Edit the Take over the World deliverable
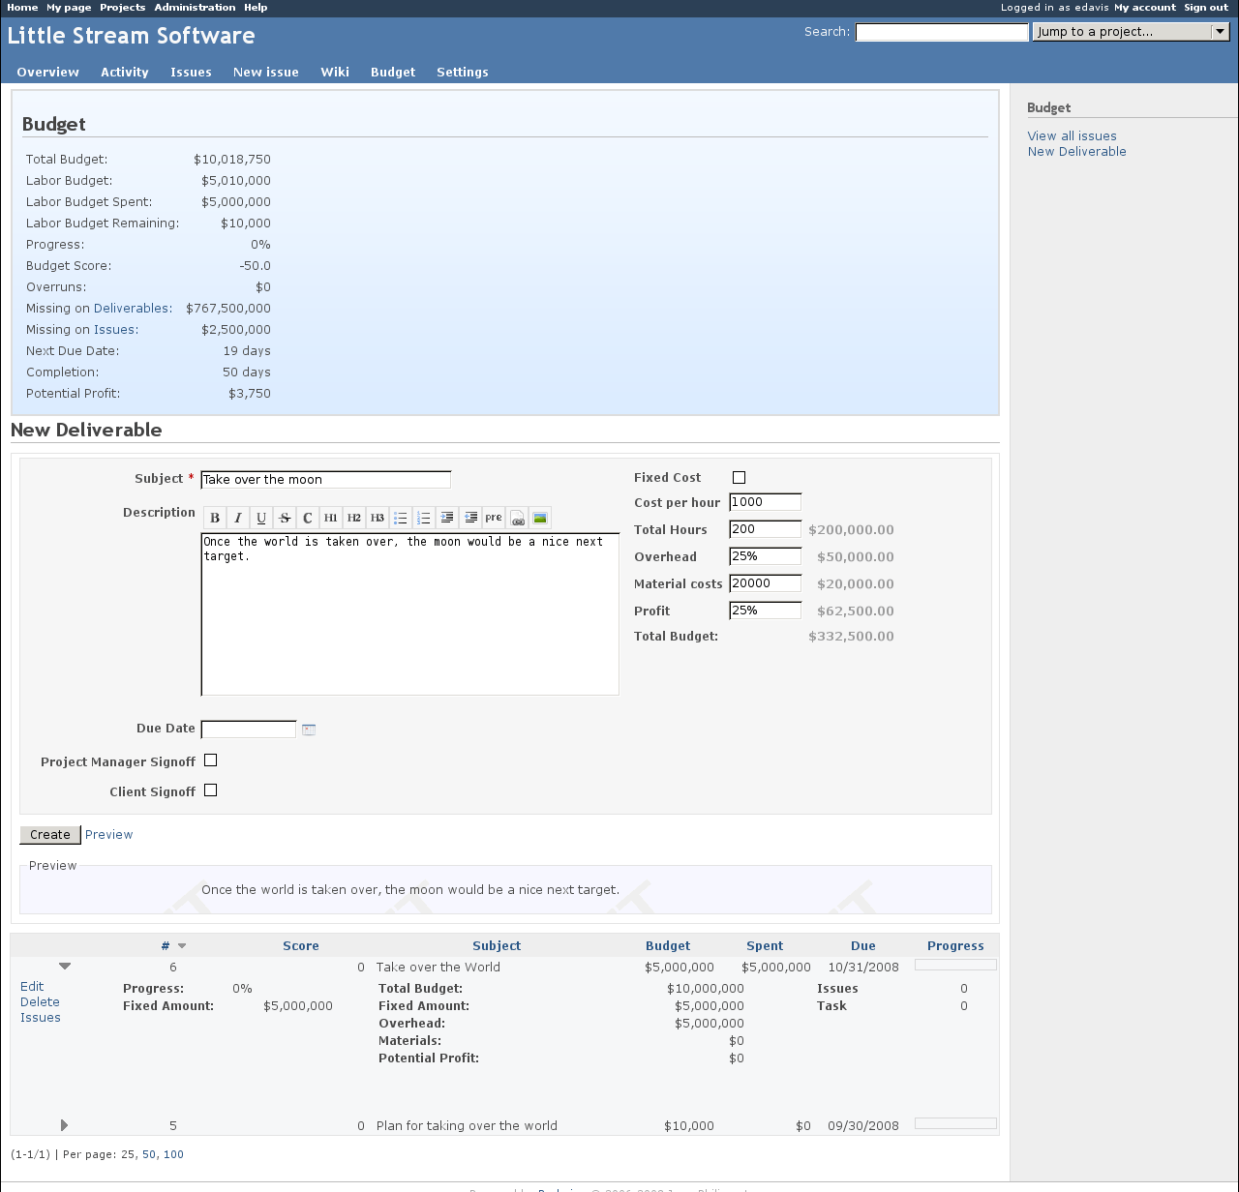The width and height of the screenshot is (1239, 1192). [x=32, y=987]
